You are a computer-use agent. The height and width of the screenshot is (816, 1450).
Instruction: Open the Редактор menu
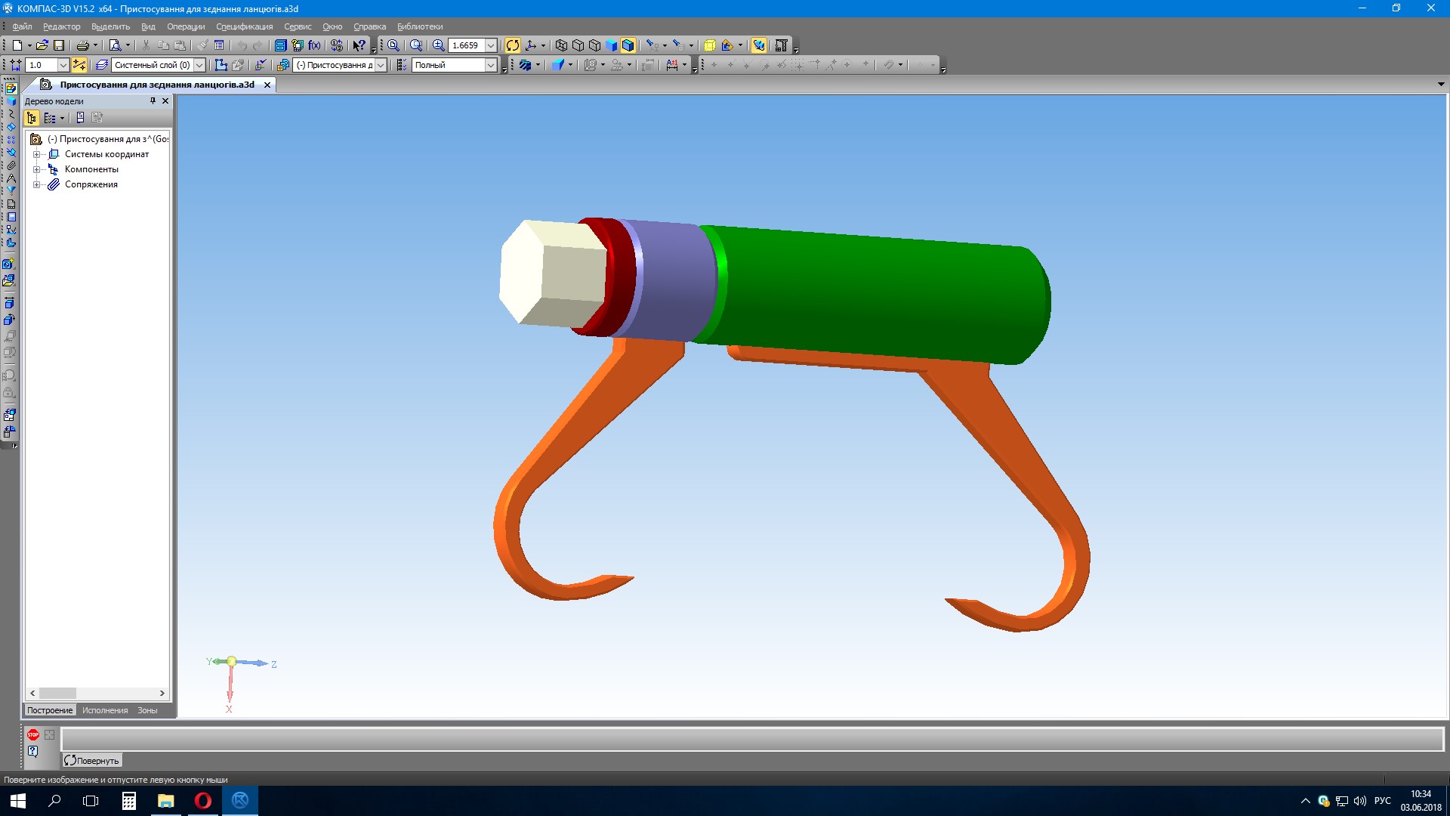coord(61,26)
